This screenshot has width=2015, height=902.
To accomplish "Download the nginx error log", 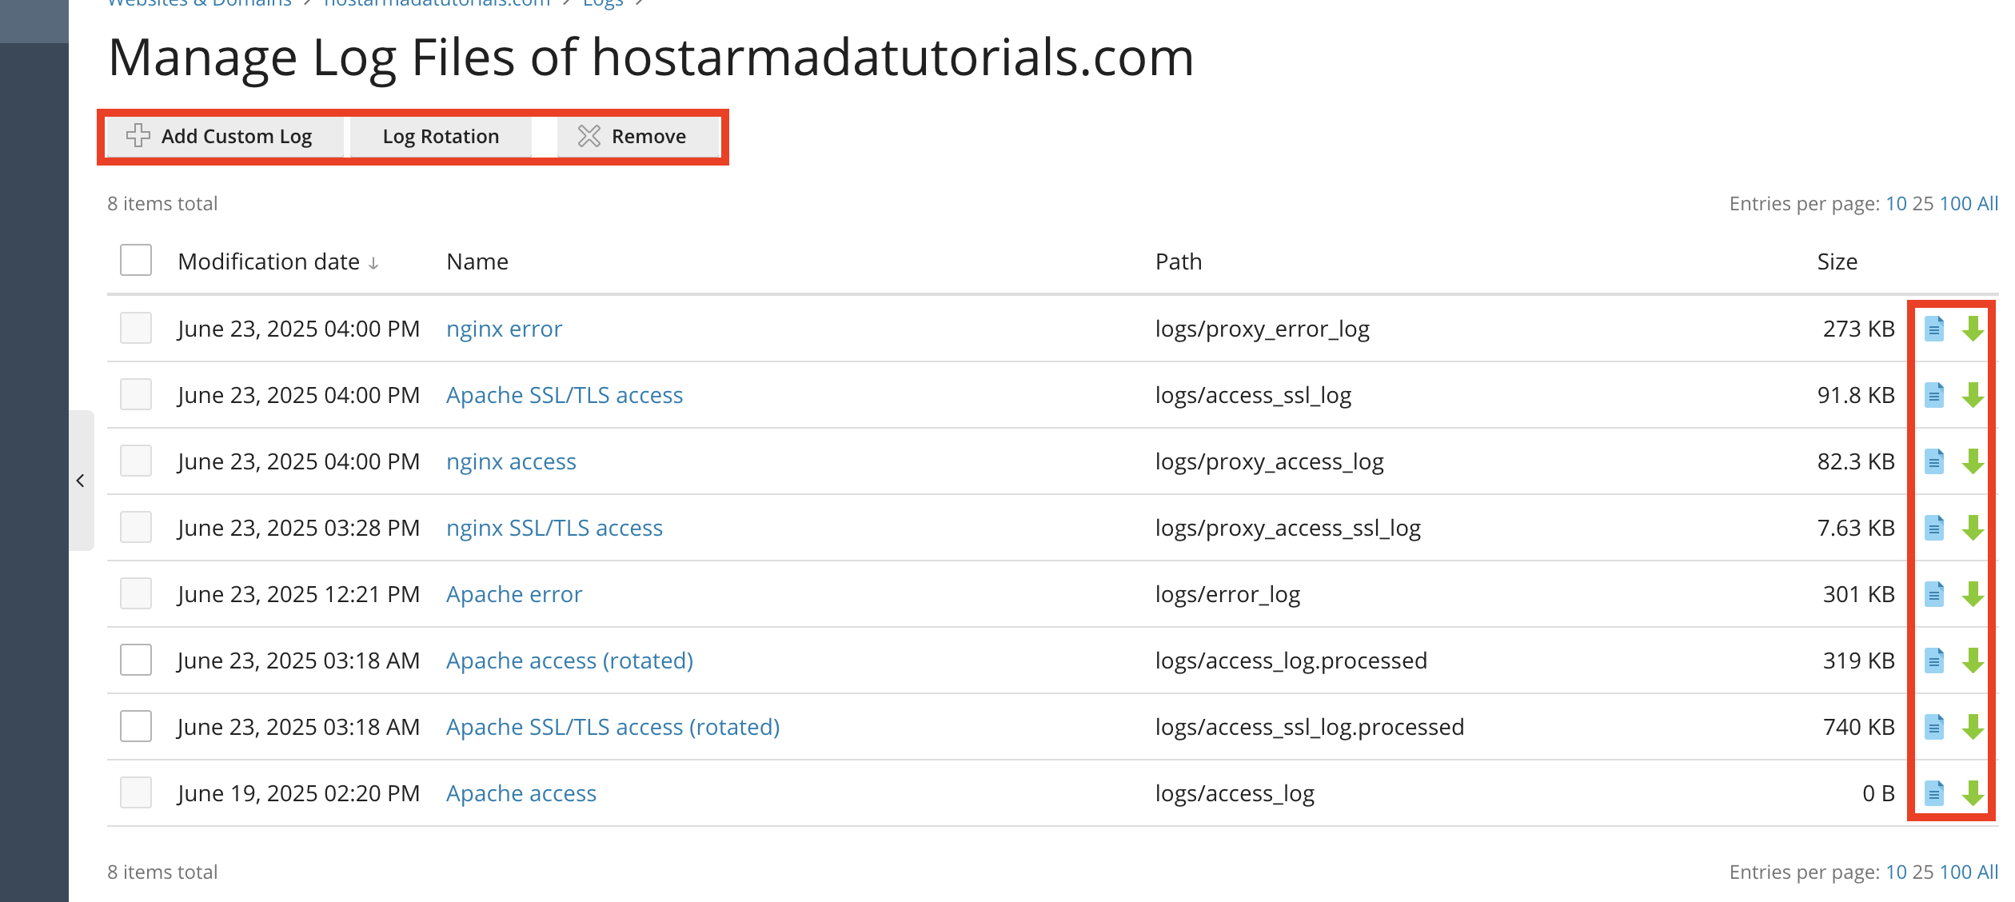I will point(1973,329).
